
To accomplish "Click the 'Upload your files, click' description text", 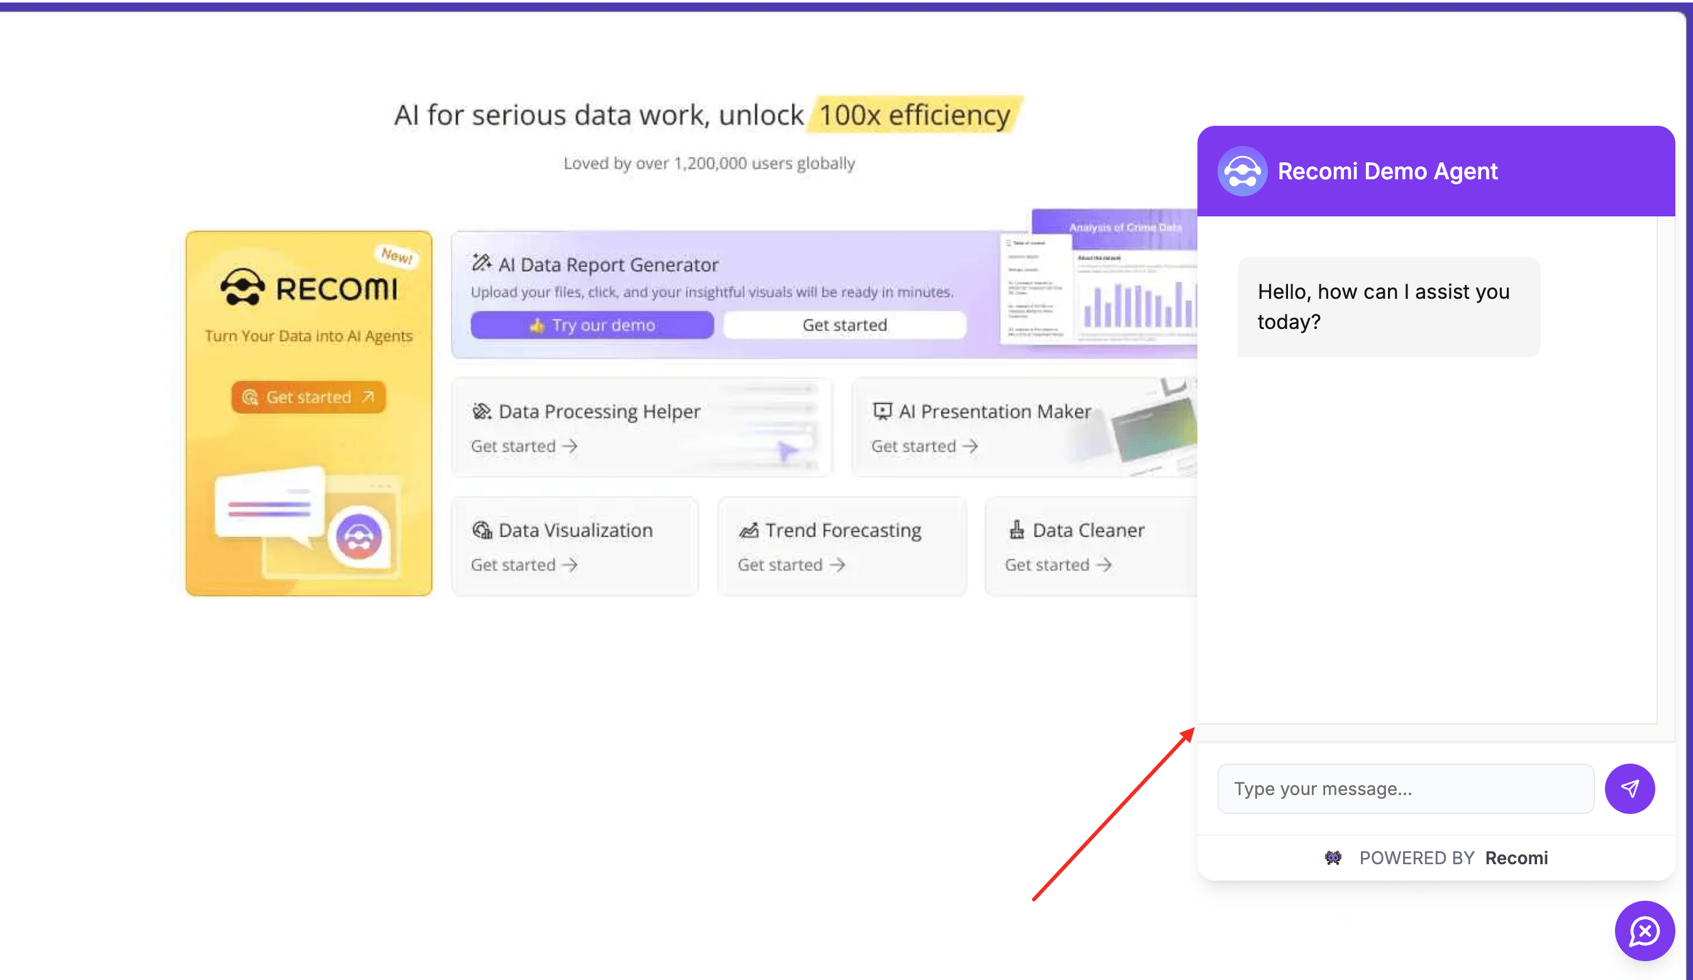I will pos(712,292).
